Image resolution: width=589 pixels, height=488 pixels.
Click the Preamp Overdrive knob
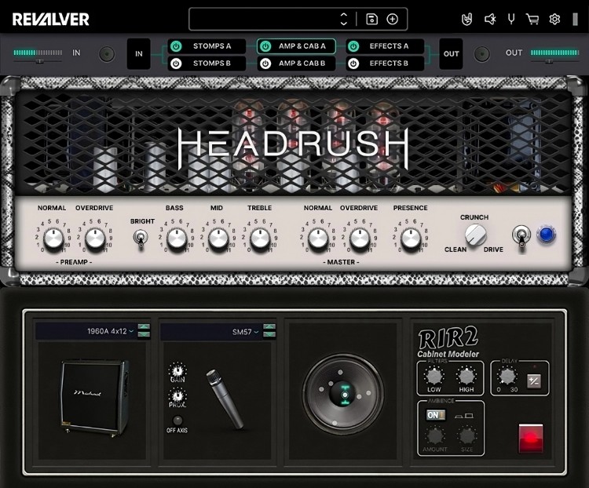pyautogui.click(x=95, y=238)
